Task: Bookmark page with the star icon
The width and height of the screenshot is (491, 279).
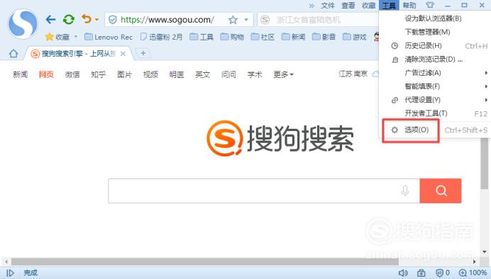Action: pos(233,20)
